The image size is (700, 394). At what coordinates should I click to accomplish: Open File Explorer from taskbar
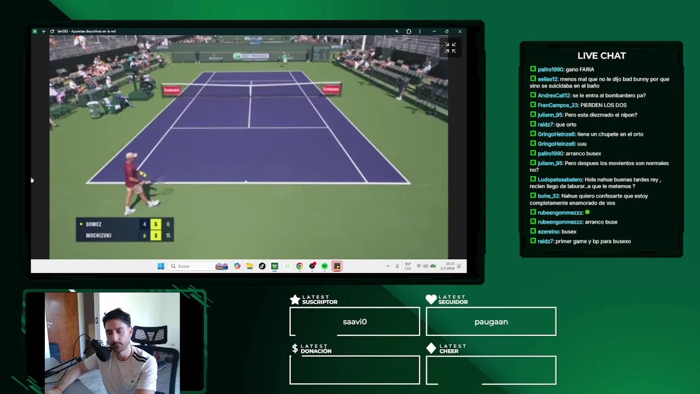(249, 266)
